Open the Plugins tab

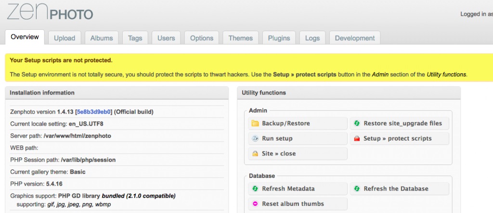click(279, 38)
